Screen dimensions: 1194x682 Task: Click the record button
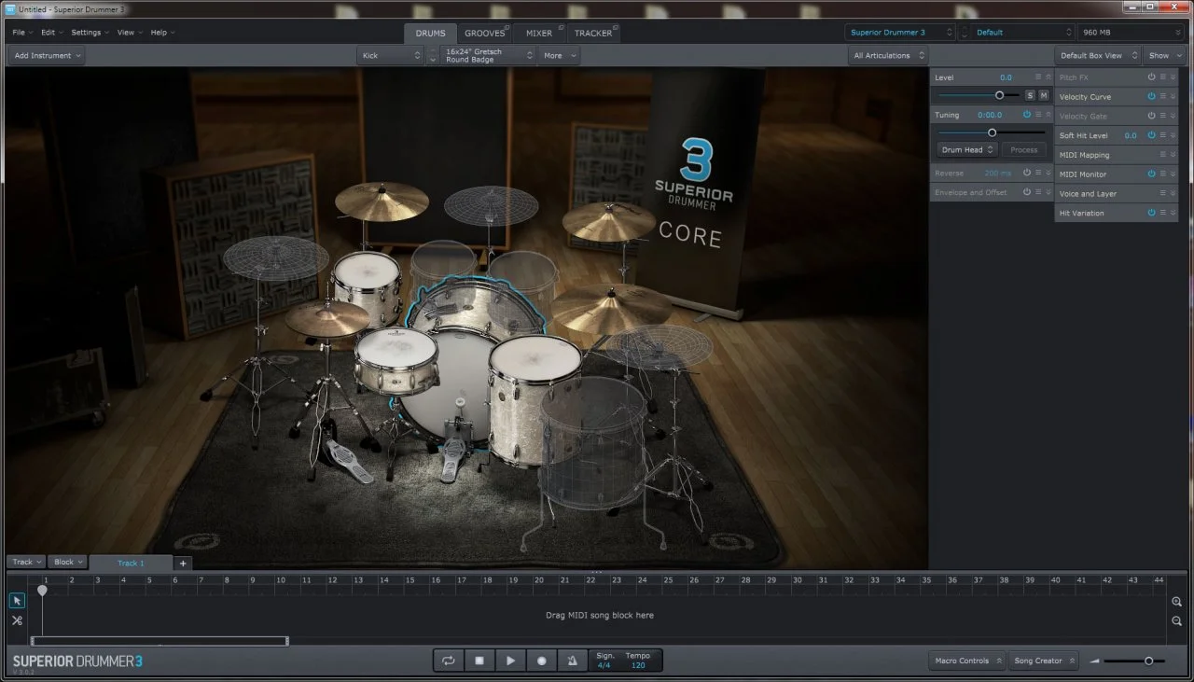tap(541, 661)
